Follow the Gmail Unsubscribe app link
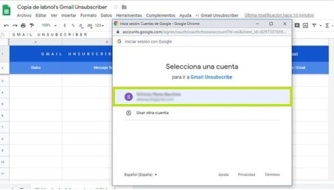The height and width of the screenshot is (190, 334). tap(211, 77)
